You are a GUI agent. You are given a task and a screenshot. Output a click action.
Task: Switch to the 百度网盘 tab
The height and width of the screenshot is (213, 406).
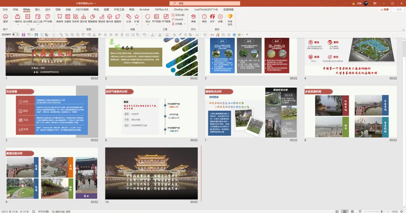pyautogui.click(x=229, y=9)
